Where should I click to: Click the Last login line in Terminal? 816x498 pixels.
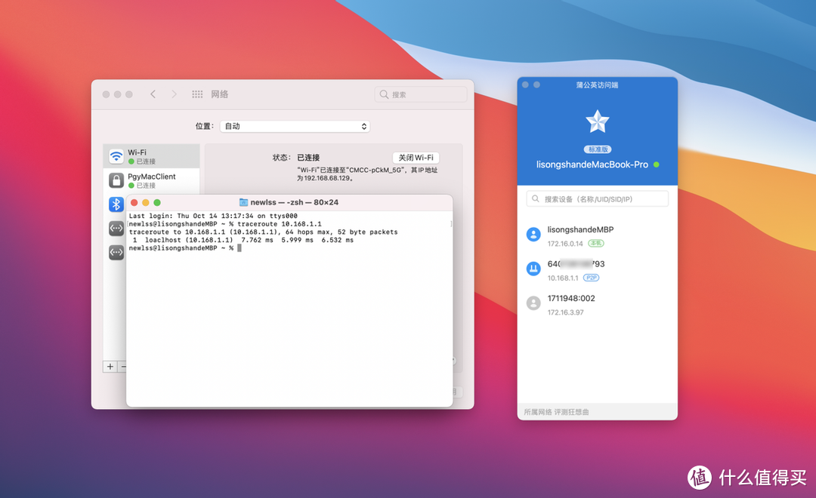click(213, 216)
